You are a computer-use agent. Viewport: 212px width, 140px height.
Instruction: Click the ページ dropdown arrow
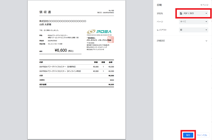(x=206, y=22)
